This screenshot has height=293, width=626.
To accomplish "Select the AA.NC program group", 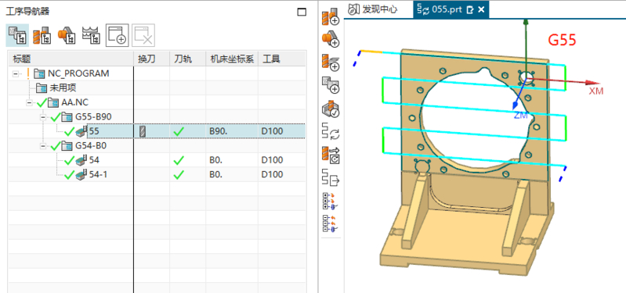I will coord(74,102).
